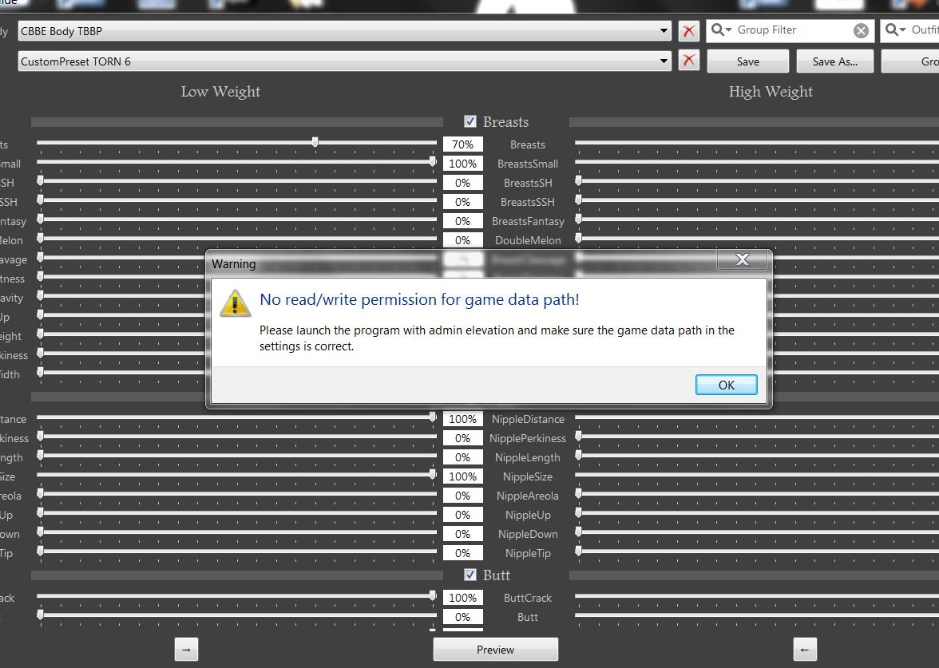This screenshot has height=668, width=939.
Task: Click the BreastsSmall low weight slider thumb
Action: click(433, 161)
